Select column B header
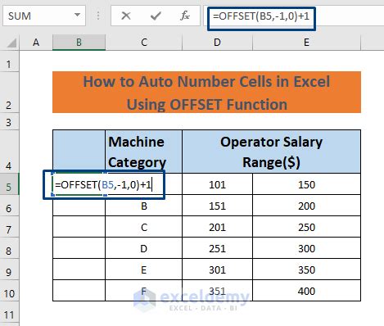The image size is (384, 326). (x=79, y=43)
